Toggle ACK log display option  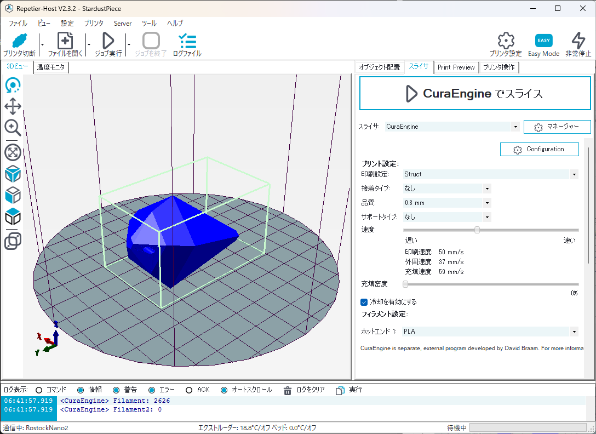[189, 390]
